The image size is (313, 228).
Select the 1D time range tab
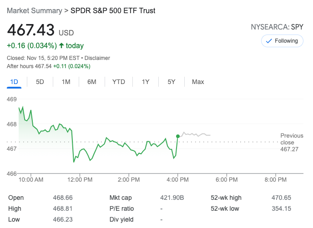point(14,82)
